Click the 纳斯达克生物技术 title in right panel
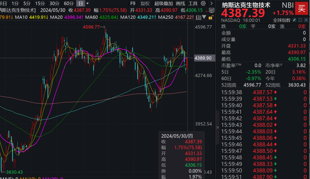This screenshot has width=310, height=179. click(x=246, y=5)
